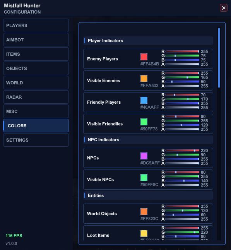Adjust the Enemy Players alpha slider

point(182,64)
